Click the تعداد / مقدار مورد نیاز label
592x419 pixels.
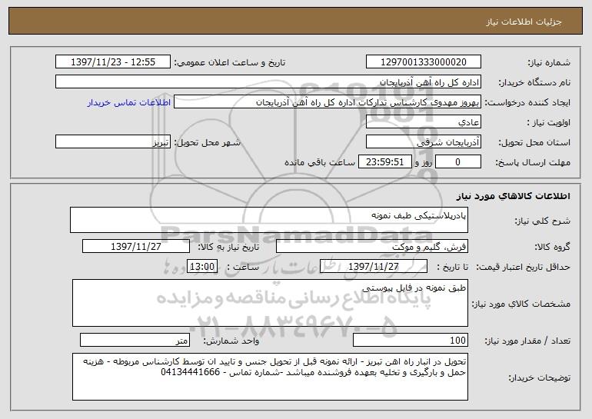pyautogui.click(x=527, y=341)
